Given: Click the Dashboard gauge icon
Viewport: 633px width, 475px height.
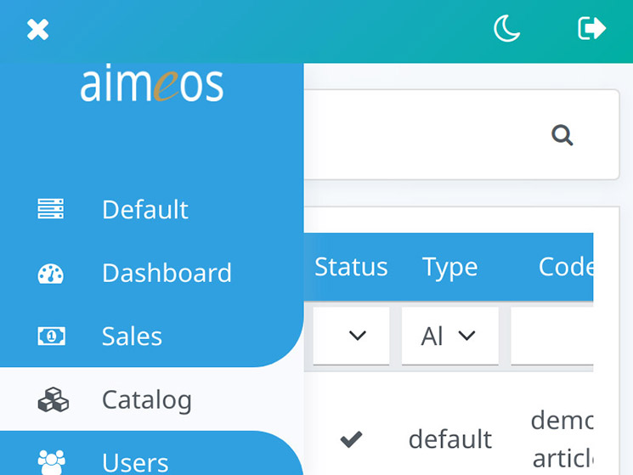Looking at the screenshot, I should coord(51,274).
